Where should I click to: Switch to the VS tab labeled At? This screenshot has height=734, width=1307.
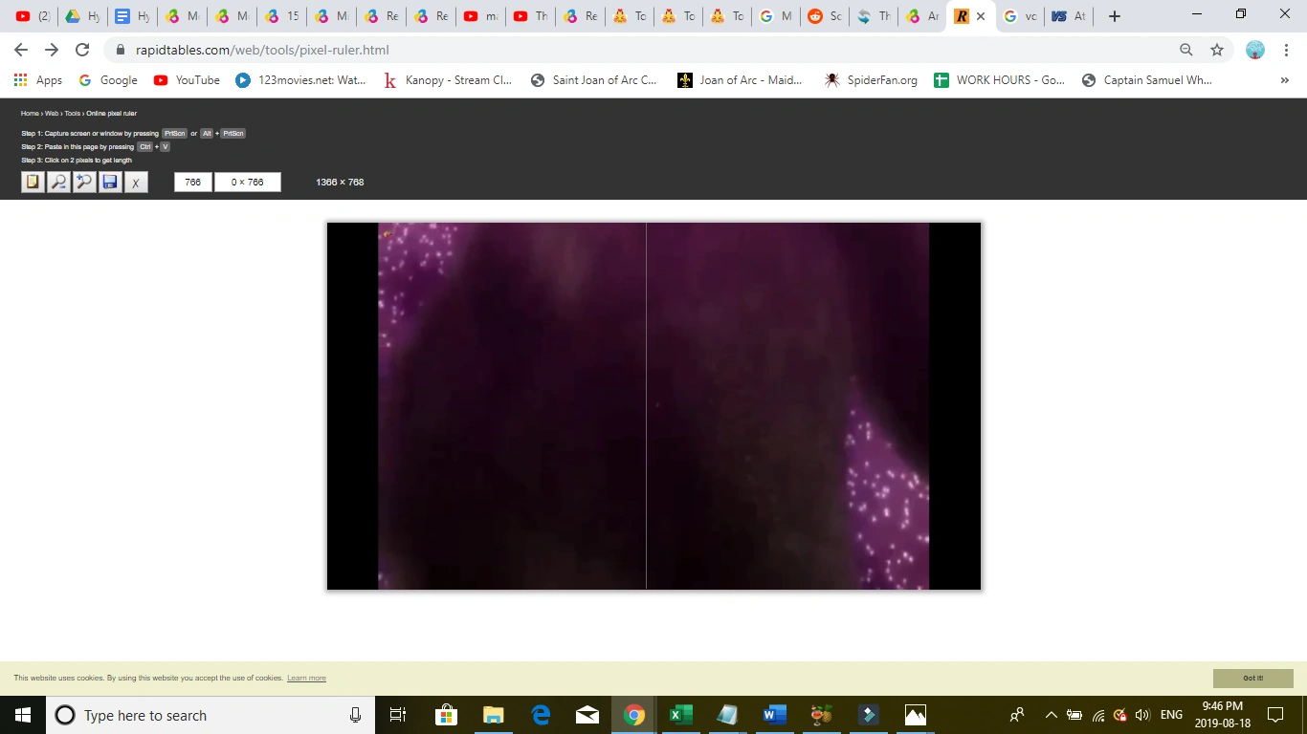click(1068, 16)
